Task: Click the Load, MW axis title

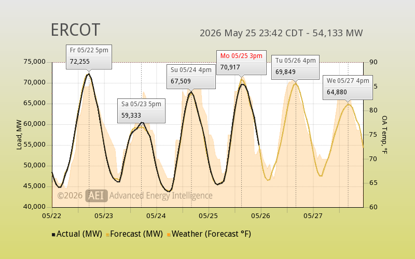Action: (19, 135)
